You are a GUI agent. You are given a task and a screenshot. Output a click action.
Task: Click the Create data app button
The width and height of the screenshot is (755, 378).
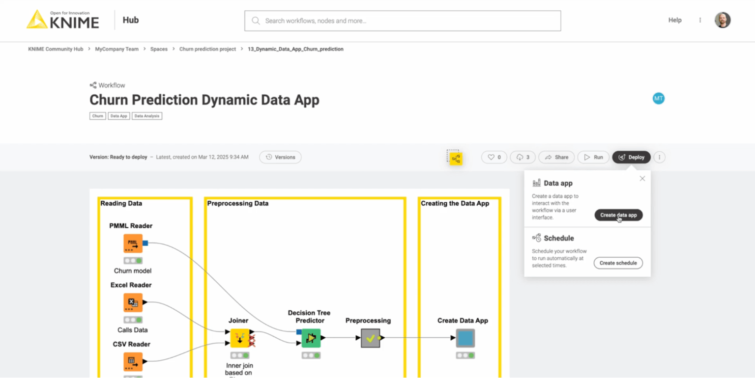click(618, 215)
